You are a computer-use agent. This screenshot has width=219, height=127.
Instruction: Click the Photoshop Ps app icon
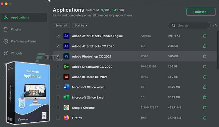tap(66, 56)
